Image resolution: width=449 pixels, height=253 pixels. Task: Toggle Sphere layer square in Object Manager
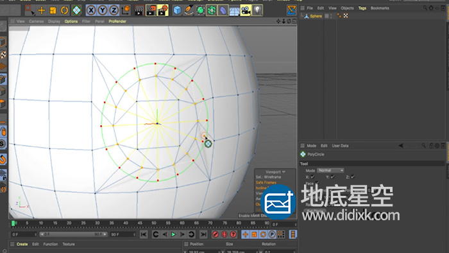(326, 16)
